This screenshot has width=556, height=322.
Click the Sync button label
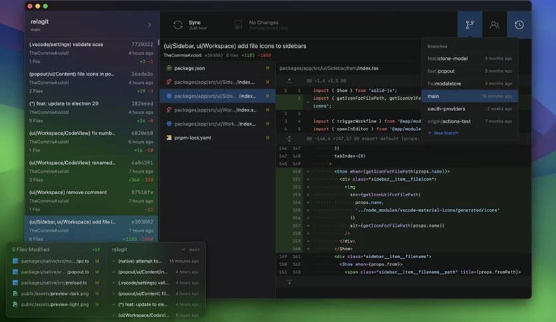point(195,23)
